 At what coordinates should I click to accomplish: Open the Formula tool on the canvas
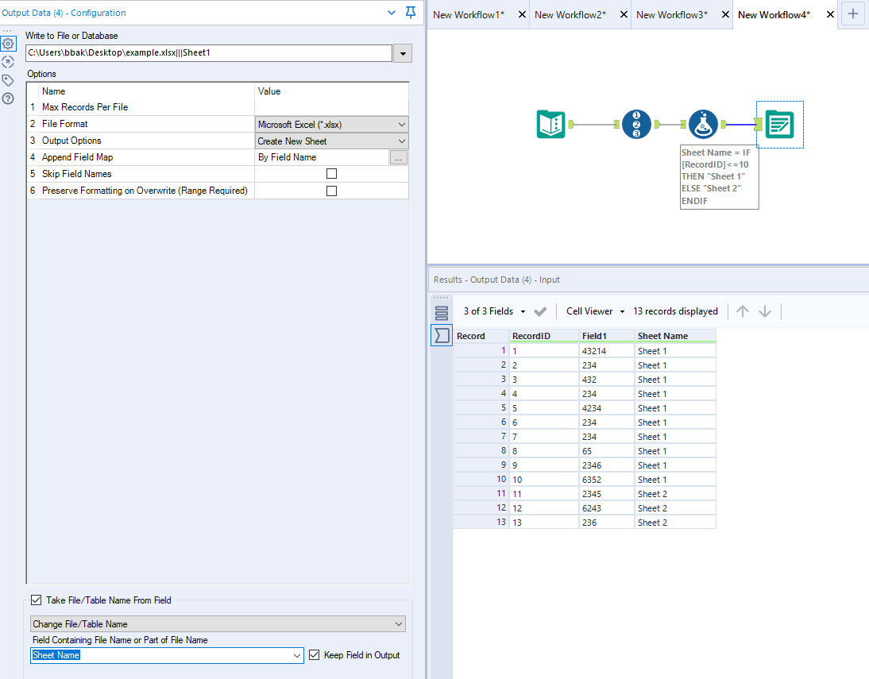tap(703, 124)
